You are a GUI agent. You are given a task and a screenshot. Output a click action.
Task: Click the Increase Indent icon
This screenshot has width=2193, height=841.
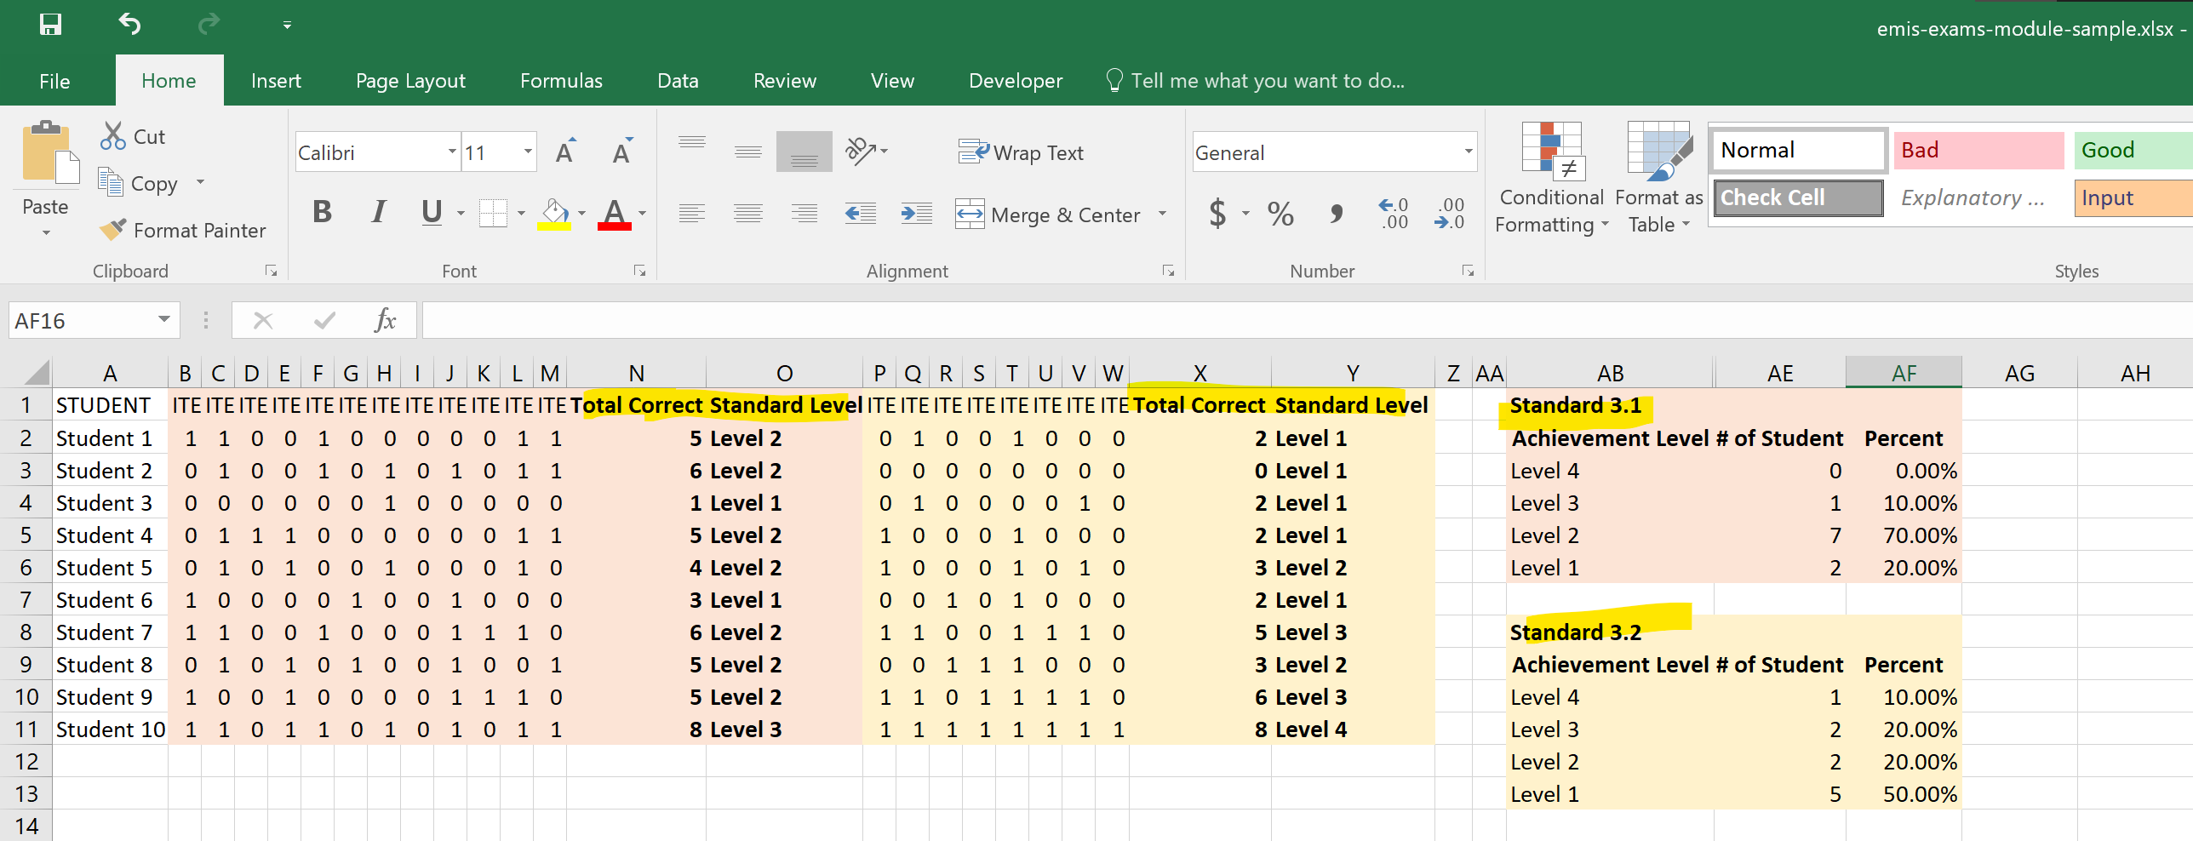[916, 214]
